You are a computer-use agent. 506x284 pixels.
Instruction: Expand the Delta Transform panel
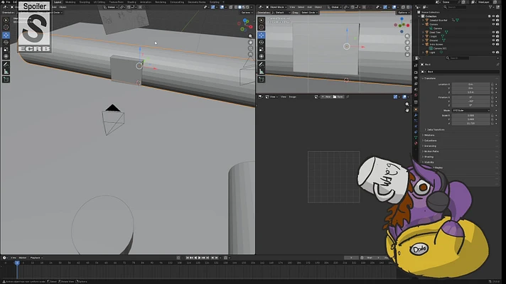(435, 130)
